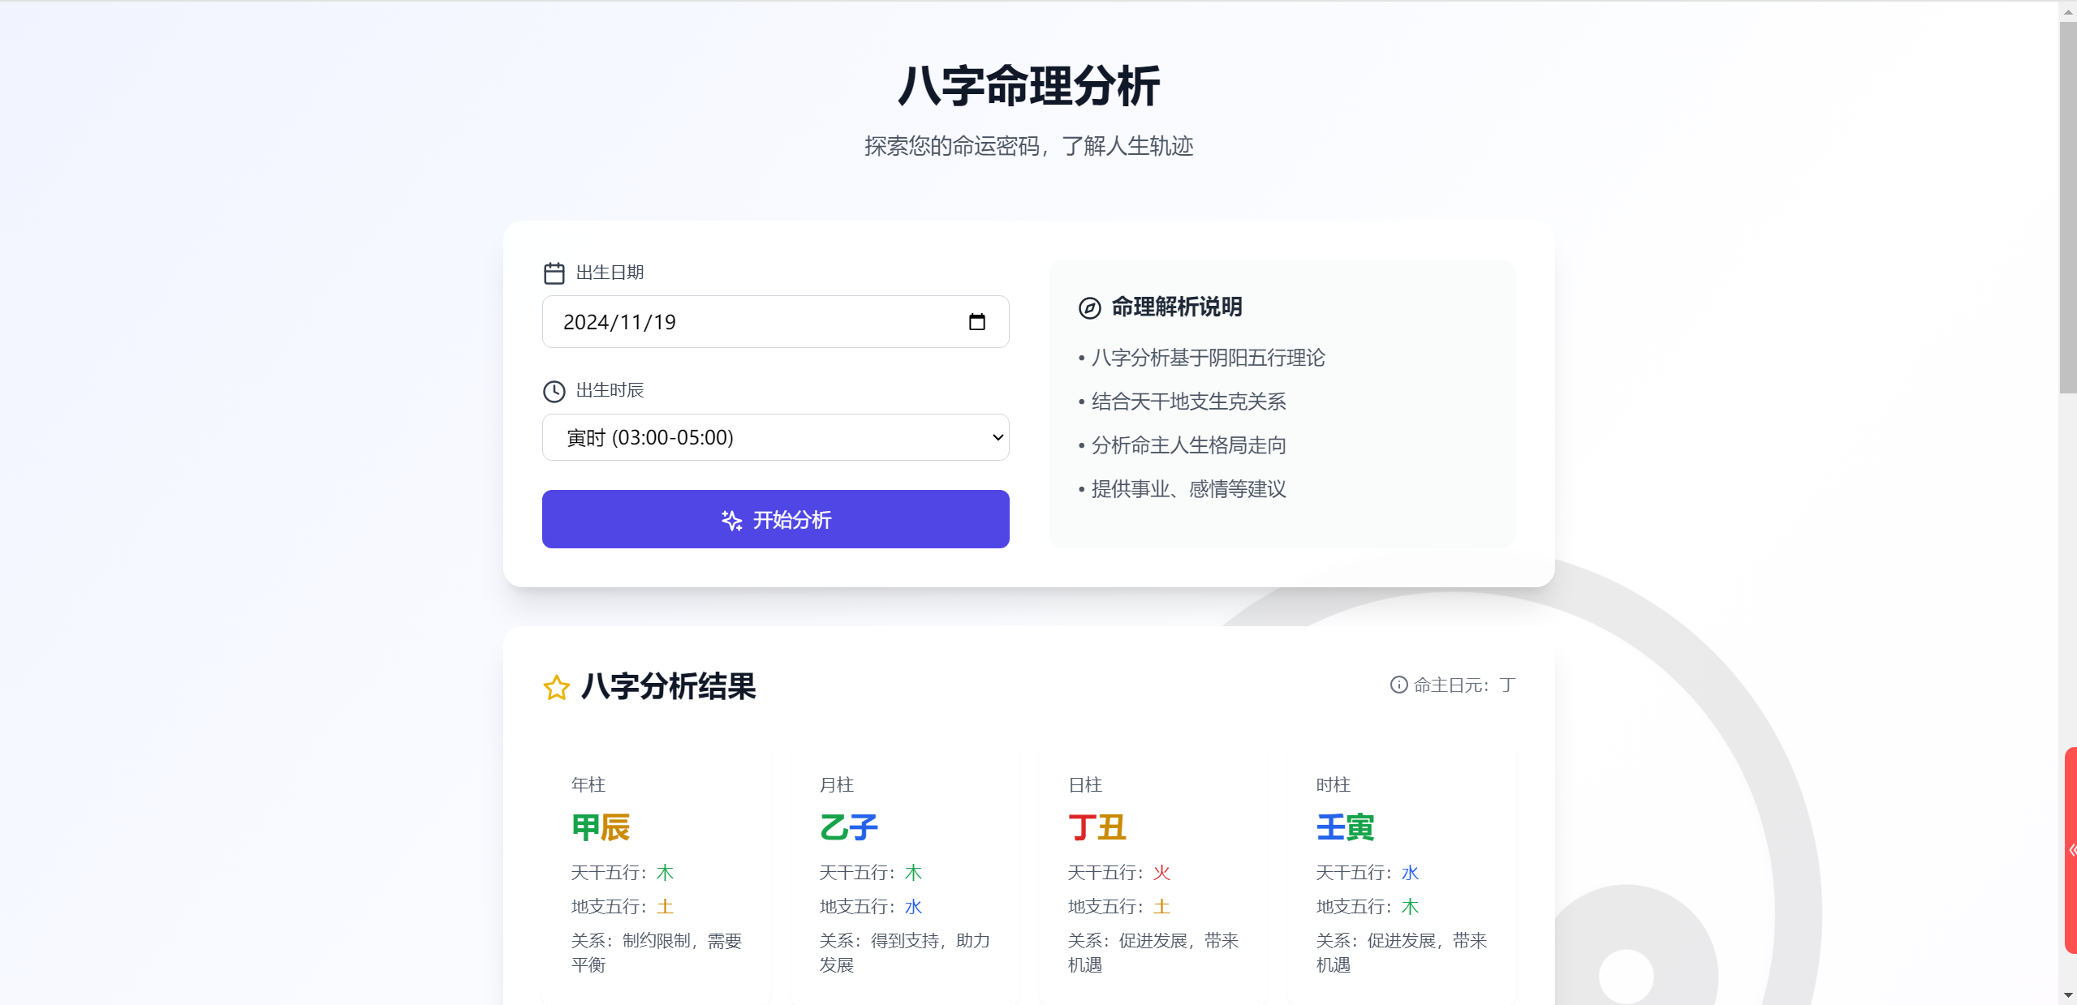Click the 丁丑 pillar characters

pyautogui.click(x=1097, y=828)
